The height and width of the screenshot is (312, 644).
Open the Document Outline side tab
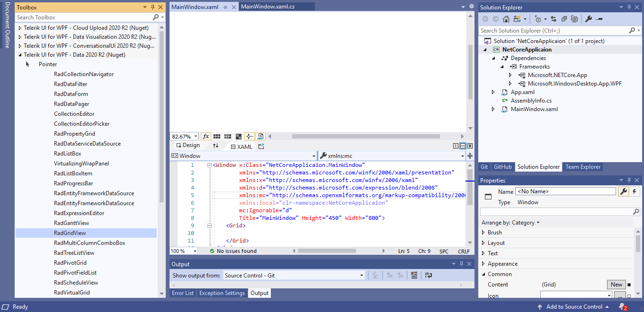click(x=7, y=26)
